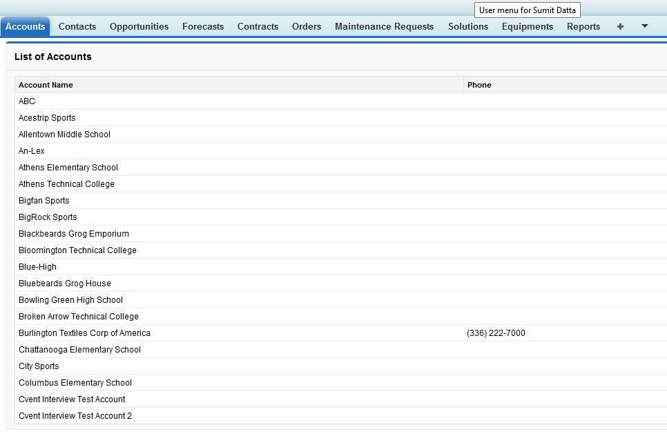Image resolution: width=667 pixels, height=436 pixels.
Task: Open the Acestrip Sports account
Action: [47, 118]
